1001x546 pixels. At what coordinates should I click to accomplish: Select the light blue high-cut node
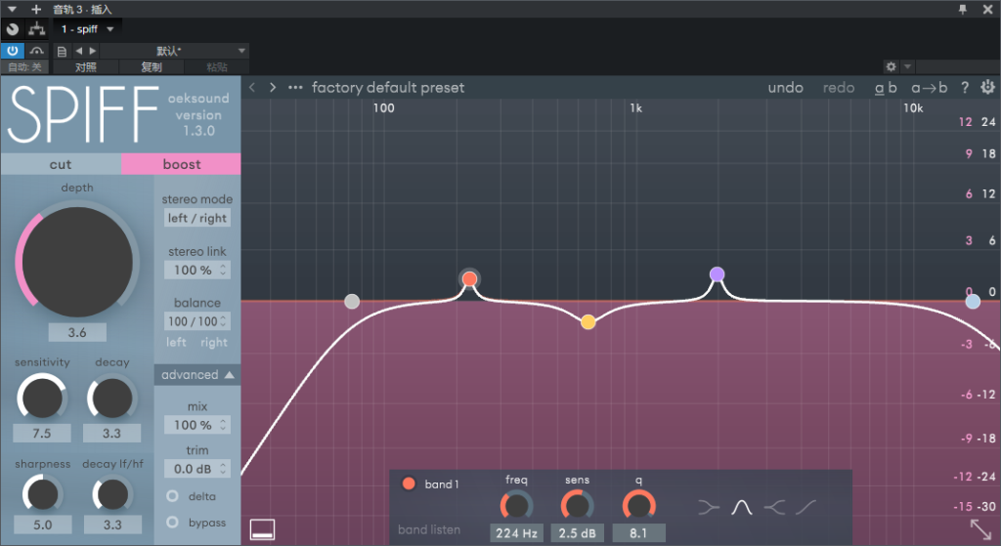click(x=973, y=302)
